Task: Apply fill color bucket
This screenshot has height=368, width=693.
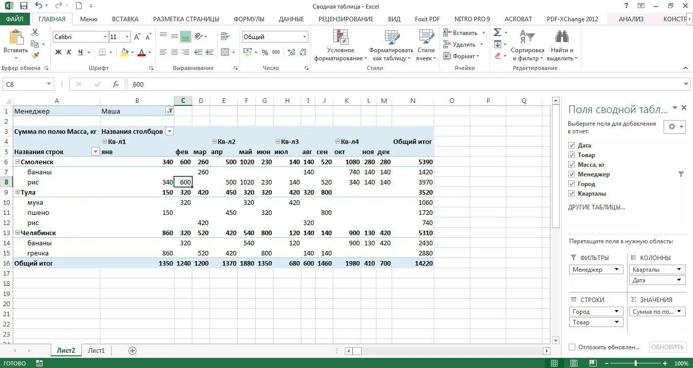Action: pyautogui.click(x=124, y=52)
